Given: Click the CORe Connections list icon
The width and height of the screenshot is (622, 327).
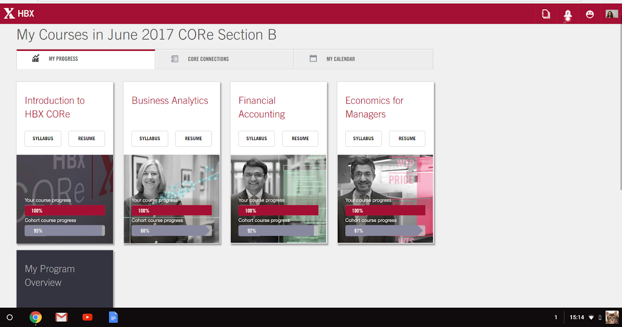Looking at the screenshot, I should point(175,59).
